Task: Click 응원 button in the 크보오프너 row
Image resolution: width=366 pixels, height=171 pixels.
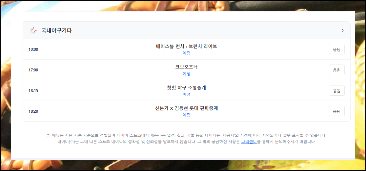Action: (336, 70)
